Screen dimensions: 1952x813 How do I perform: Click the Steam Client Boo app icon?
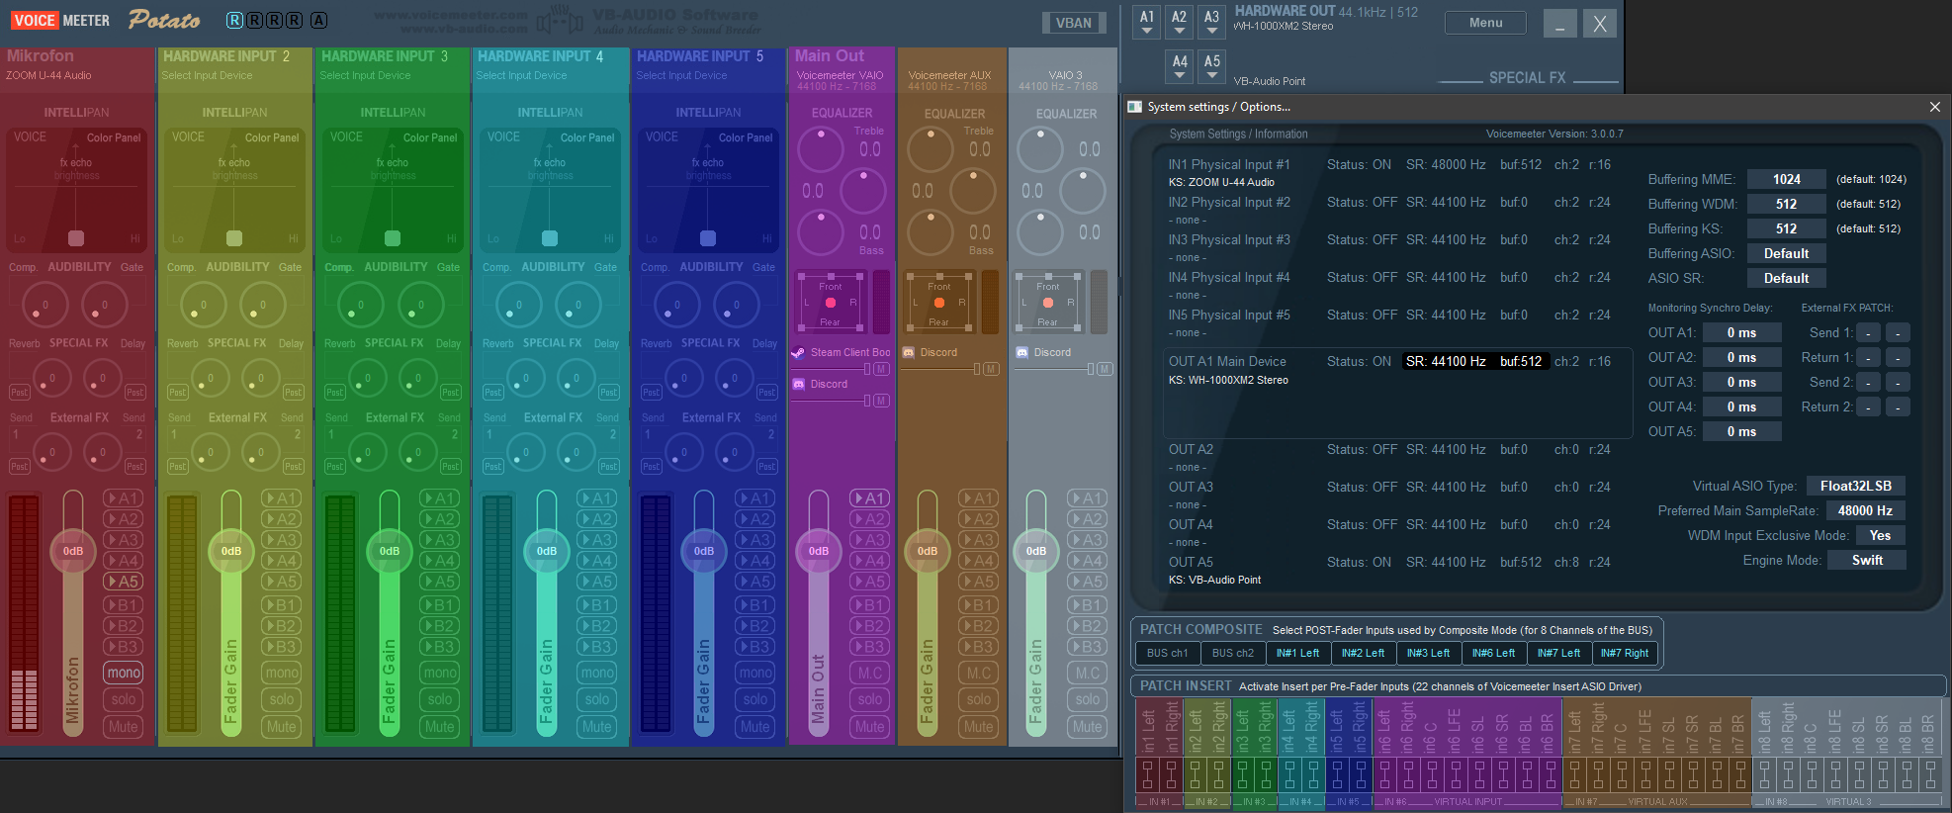798,352
